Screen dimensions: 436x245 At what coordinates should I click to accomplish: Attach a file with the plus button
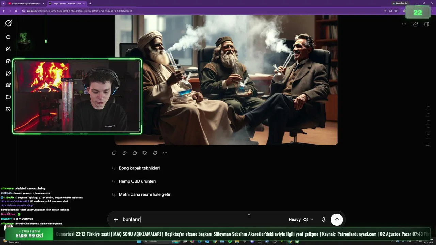(116, 219)
